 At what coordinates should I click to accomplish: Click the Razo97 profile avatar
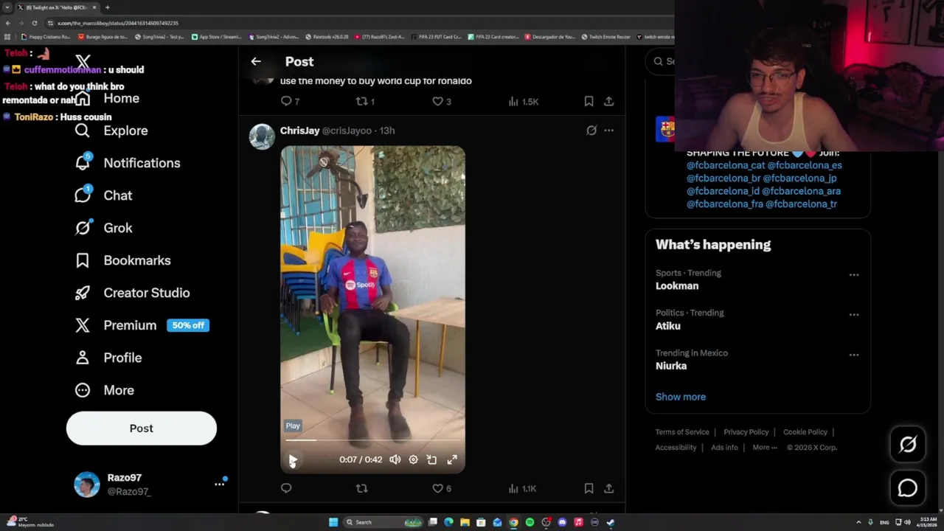coord(87,485)
